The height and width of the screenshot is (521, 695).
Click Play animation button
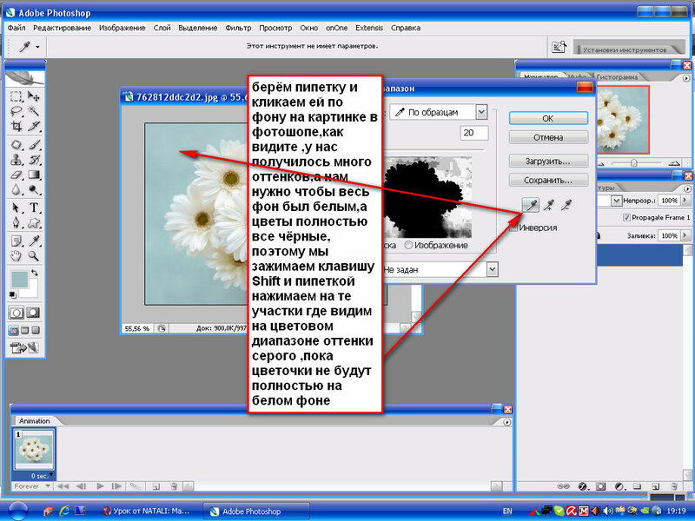100,486
